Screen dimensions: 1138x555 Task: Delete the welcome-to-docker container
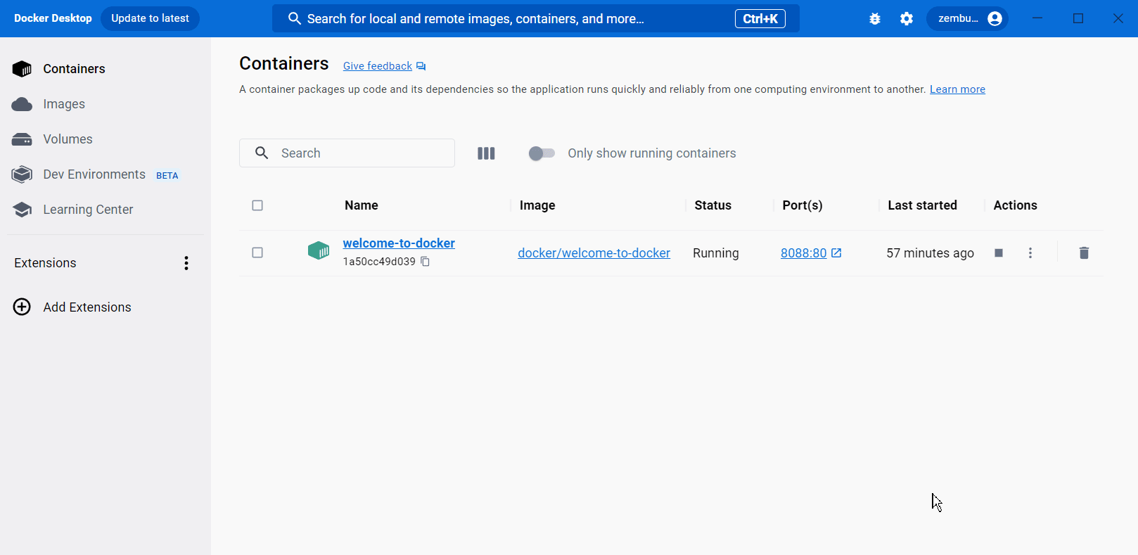coord(1084,253)
